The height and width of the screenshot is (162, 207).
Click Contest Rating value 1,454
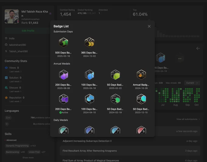click(65, 14)
